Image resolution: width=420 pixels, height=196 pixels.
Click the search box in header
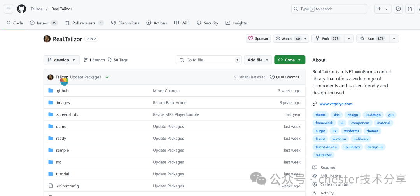(329, 9)
